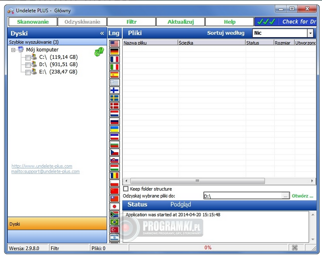
Task: Select the Mój komputer tree item
Action: 42,49
